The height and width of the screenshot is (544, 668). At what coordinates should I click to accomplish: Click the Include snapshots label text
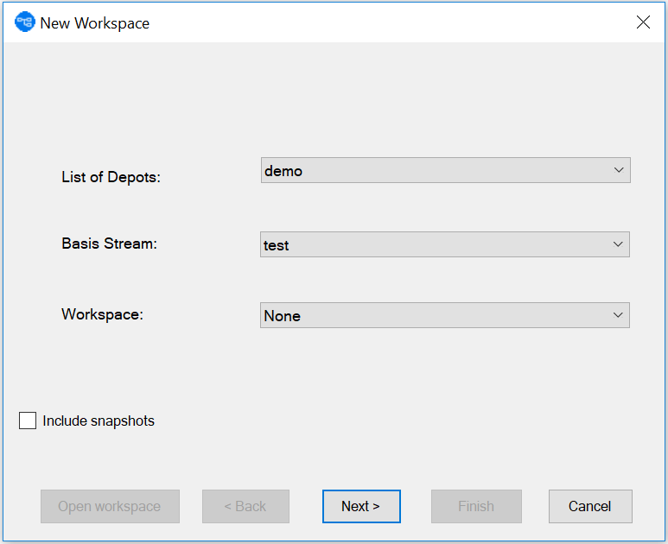tap(99, 421)
